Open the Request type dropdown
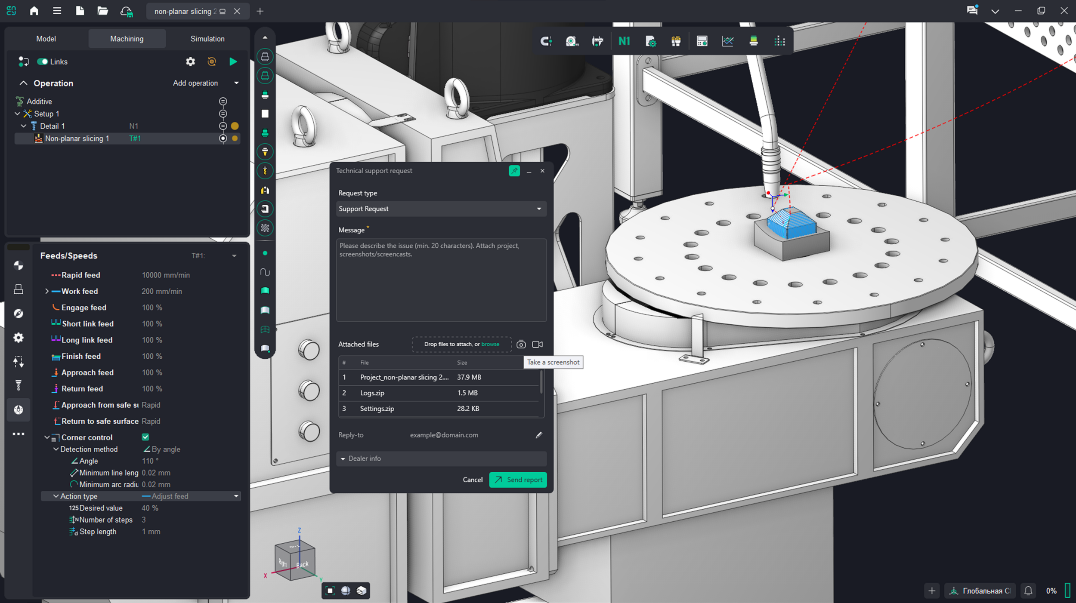The height and width of the screenshot is (603, 1076). (441, 209)
